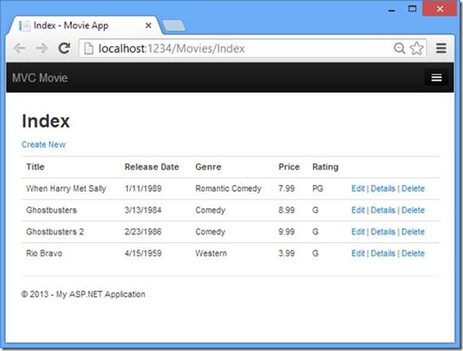The height and width of the screenshot is (351, 463).
Task: Open the Chrome menu hamburger icon
Action: pyautogui.click(x=442, y=49)
